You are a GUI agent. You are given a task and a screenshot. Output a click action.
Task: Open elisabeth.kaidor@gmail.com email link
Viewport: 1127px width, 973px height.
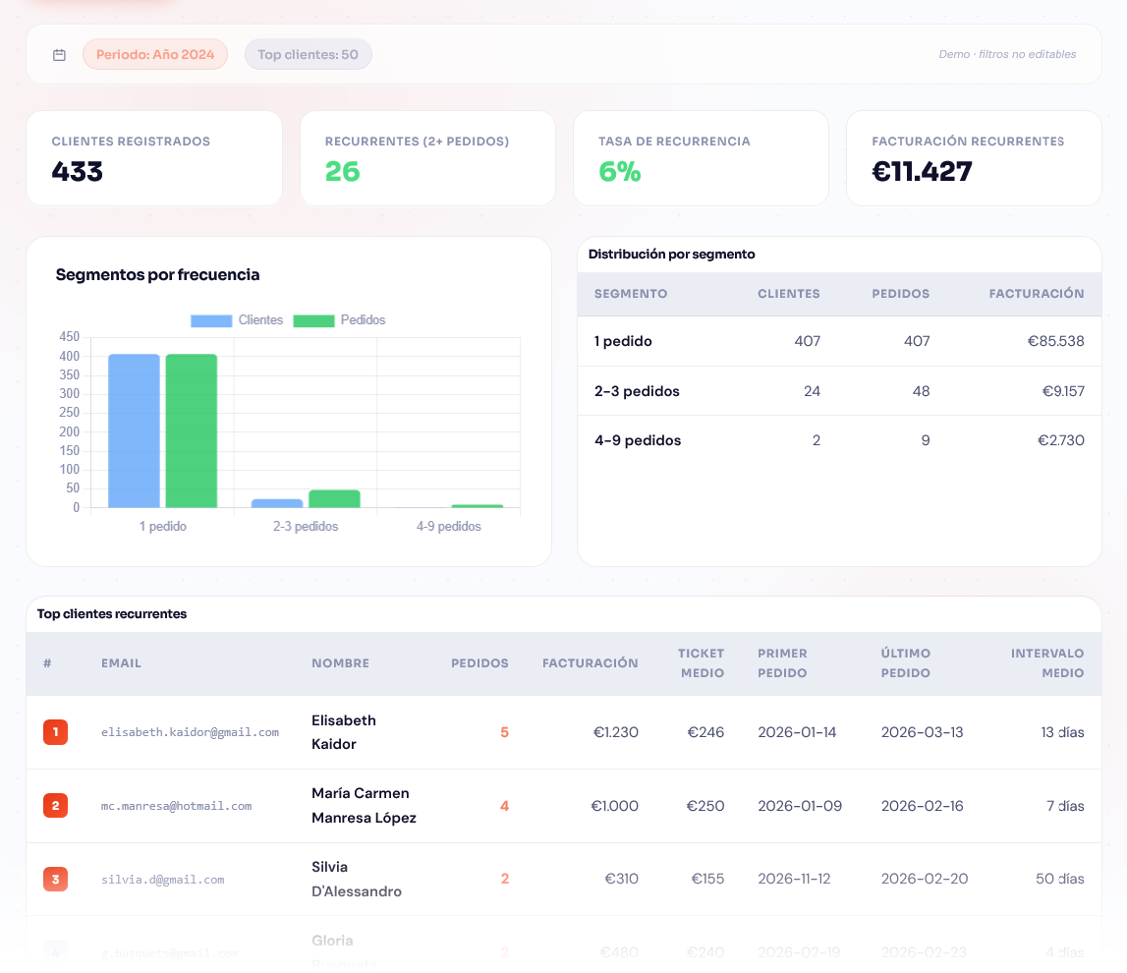click(190, 732)
